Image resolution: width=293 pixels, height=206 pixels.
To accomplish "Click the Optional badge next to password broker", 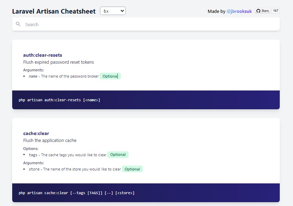I will 110,76.
